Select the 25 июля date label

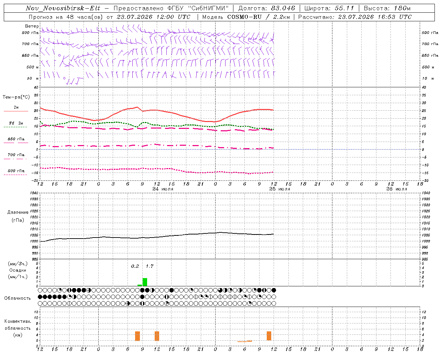point(280,189)
